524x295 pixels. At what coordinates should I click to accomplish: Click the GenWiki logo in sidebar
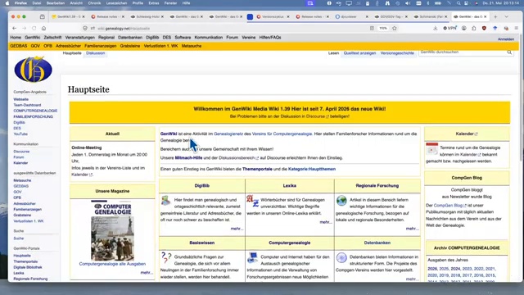[33, 70]
